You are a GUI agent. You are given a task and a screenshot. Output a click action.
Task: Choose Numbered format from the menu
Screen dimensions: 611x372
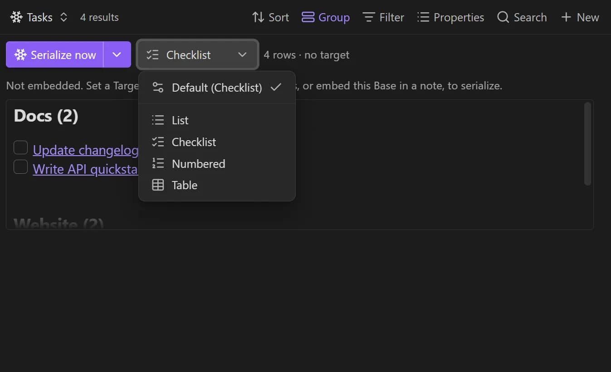tap(217, 164)
